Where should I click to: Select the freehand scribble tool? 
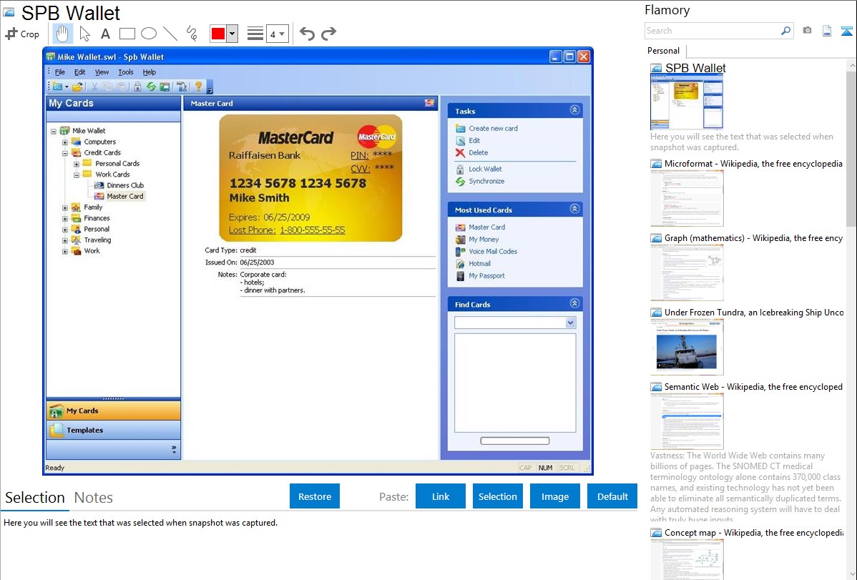192,34
